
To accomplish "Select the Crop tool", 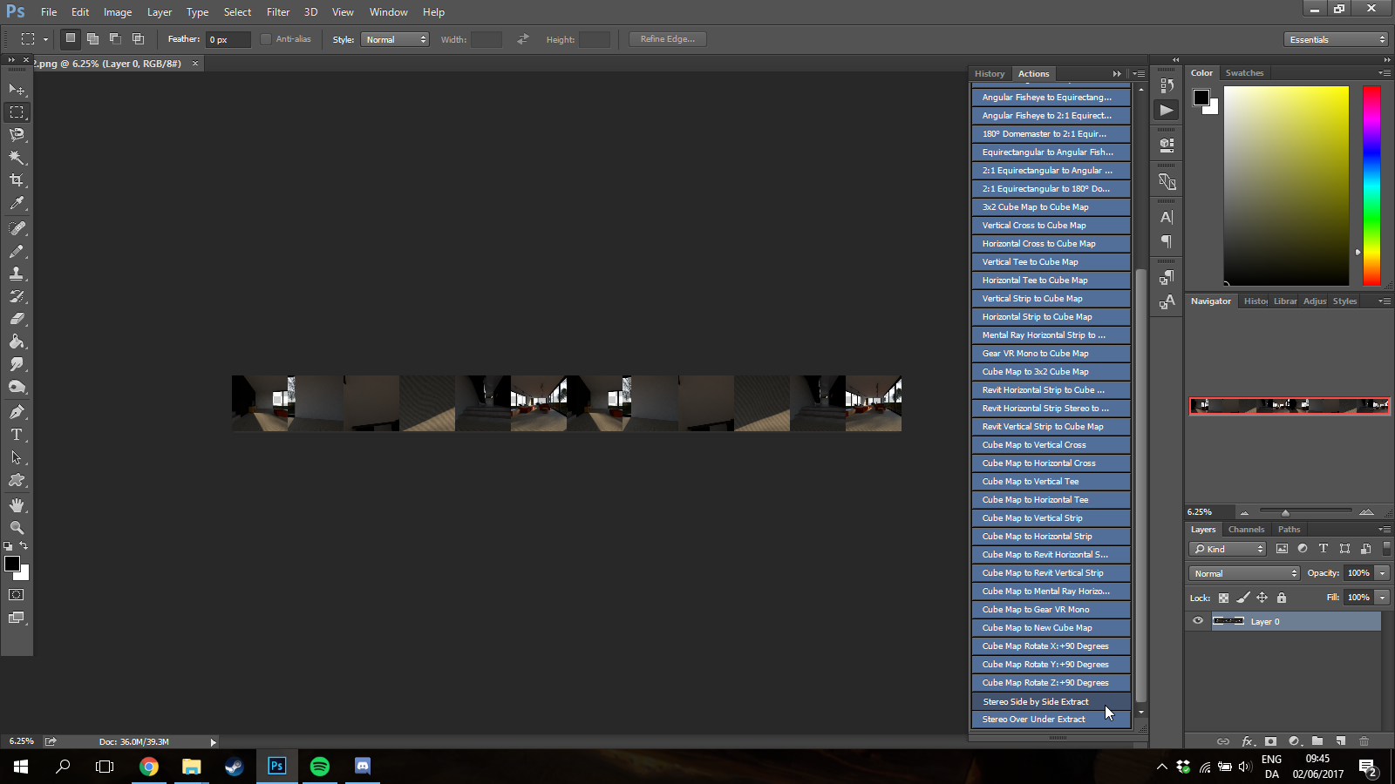I will (17, 180).
